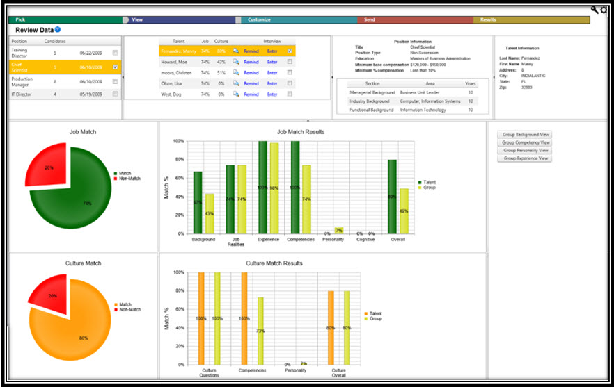The image size is (614, 387).
Task: Collapse top section using the up arrow
Action: pos(308,121)
